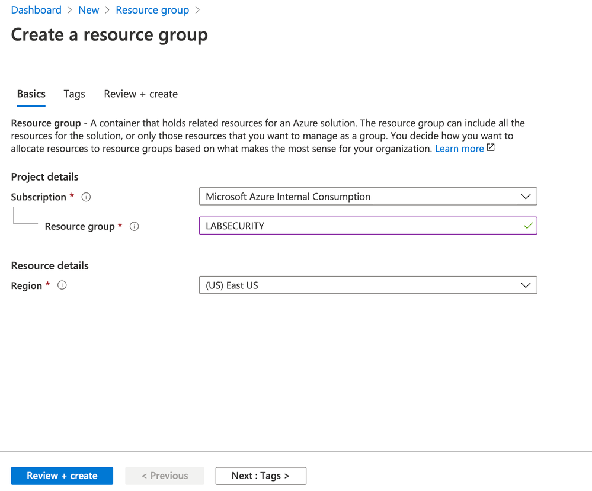Screen dimensions: 592x491
Task: Click the Next : Tags button
Action: 261,476
